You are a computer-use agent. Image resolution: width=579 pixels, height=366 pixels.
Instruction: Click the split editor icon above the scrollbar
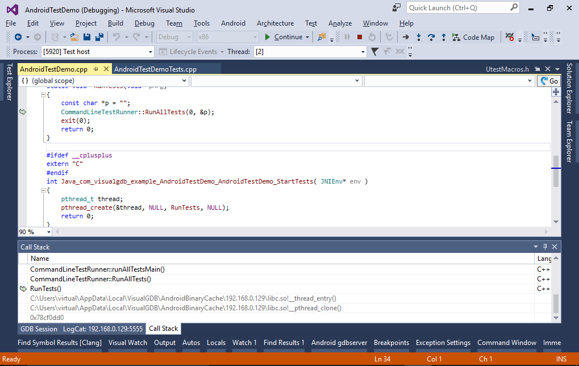[x=556, y=91]
